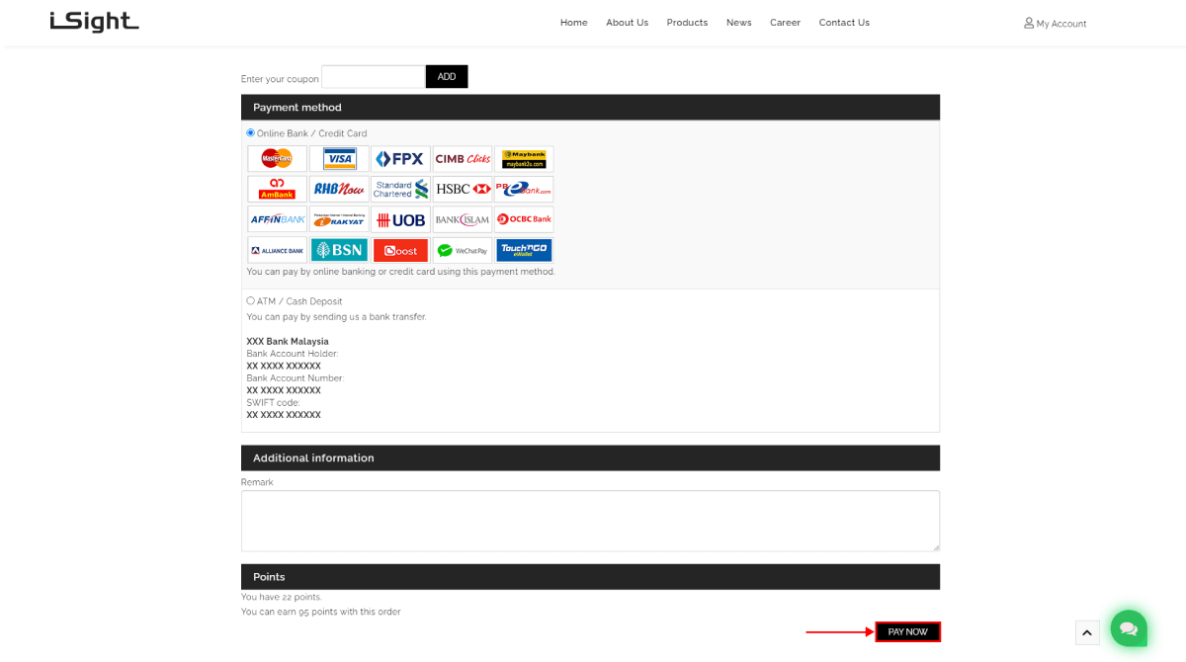Select the RHB Now logo
1186x662 pixels.
tap(339, 189)
